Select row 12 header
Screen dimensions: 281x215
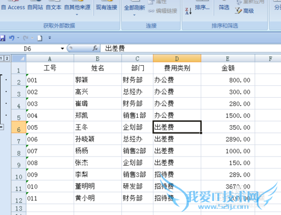click(x=19, y=198)
